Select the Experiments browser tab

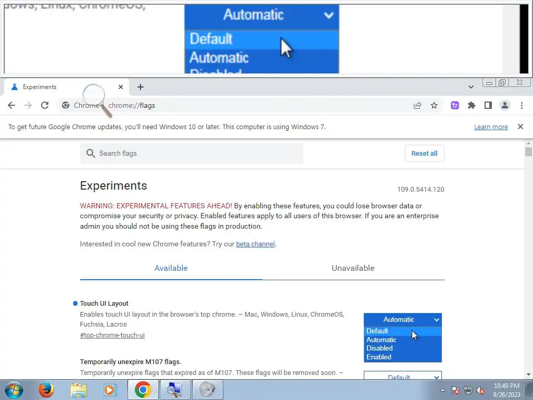coord(67,87)
